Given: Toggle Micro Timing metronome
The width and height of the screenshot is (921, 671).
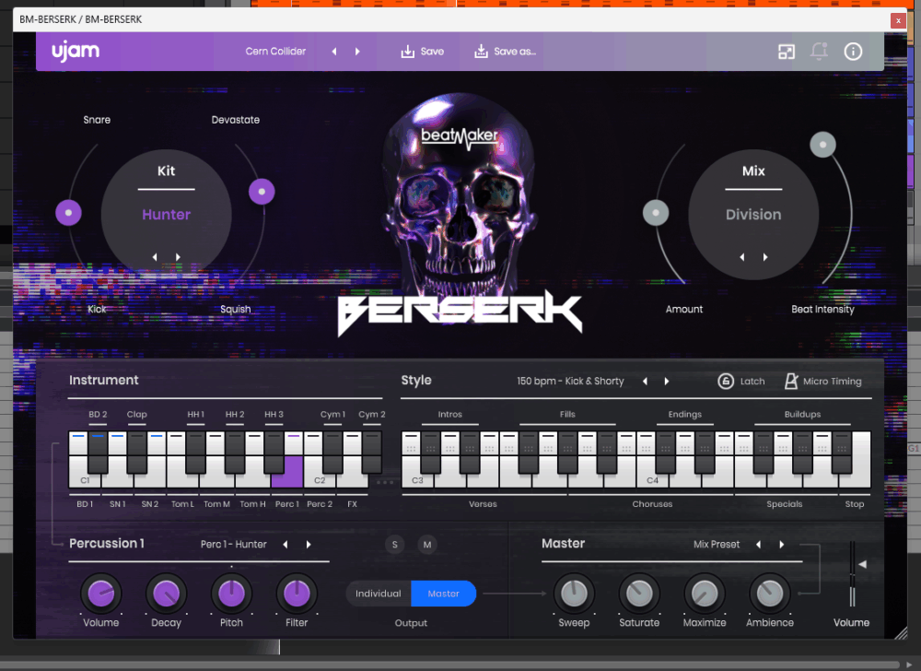Looking at the screenshot, I should [822, 382].
